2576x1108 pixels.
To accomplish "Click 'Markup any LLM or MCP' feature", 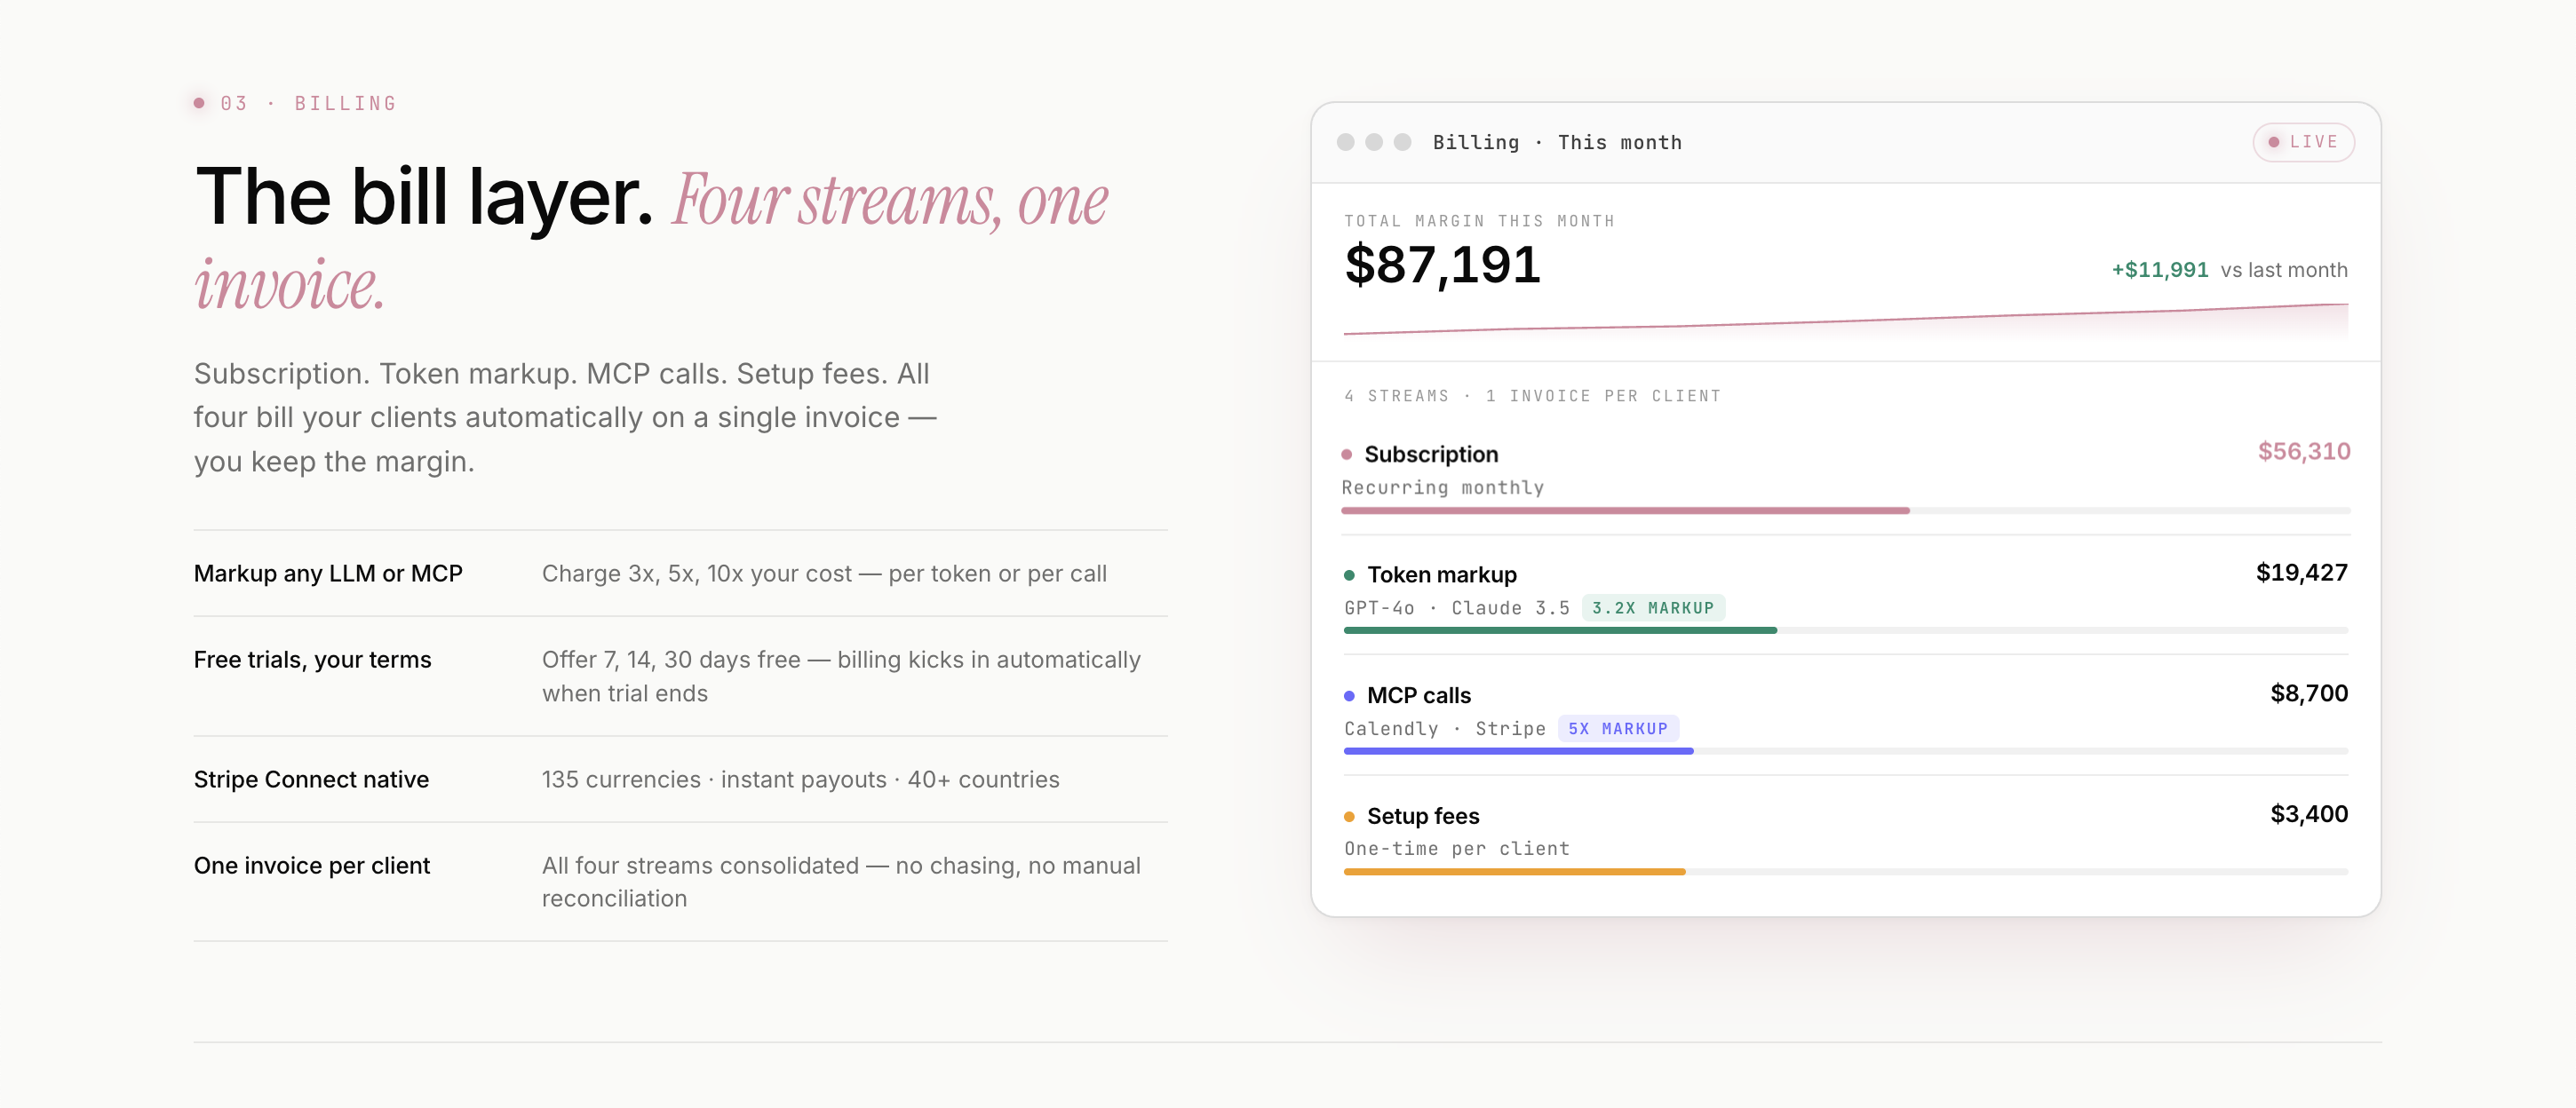I will [x=328, y=574].
